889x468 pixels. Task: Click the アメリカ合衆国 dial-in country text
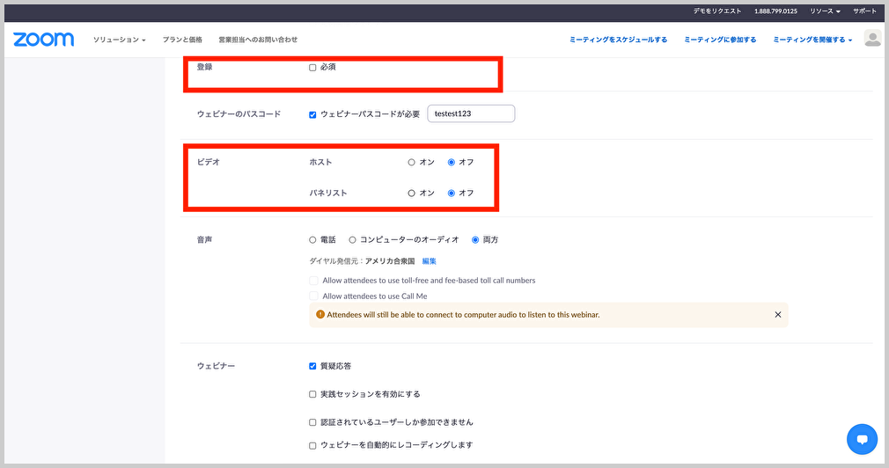click(x=390, y=261)
